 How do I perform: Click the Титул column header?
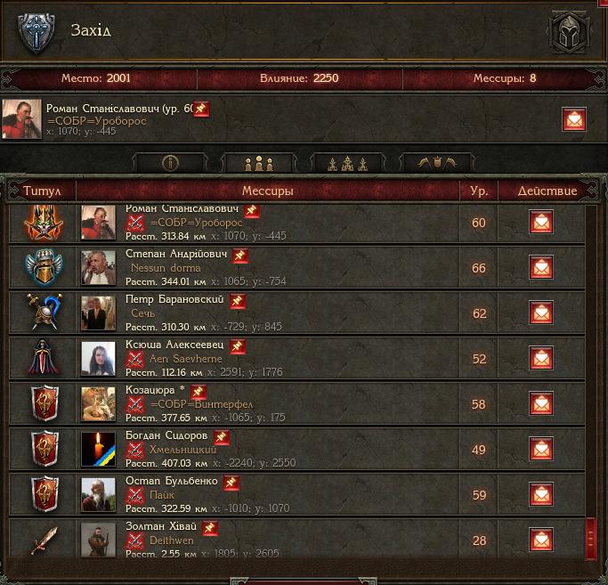pos(42,191)
